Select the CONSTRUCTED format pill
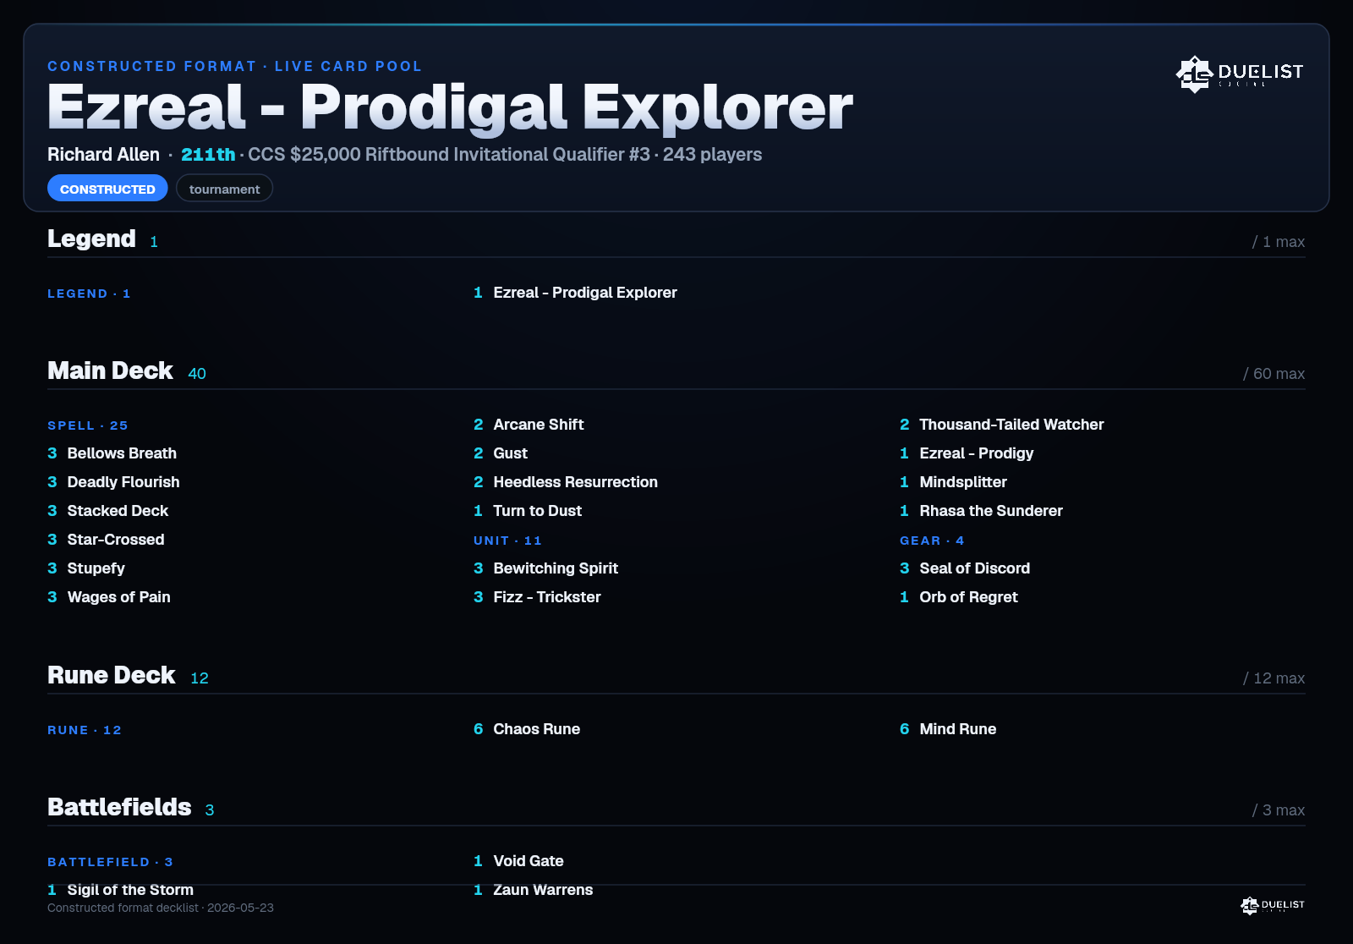 click(x=107, y=189)
